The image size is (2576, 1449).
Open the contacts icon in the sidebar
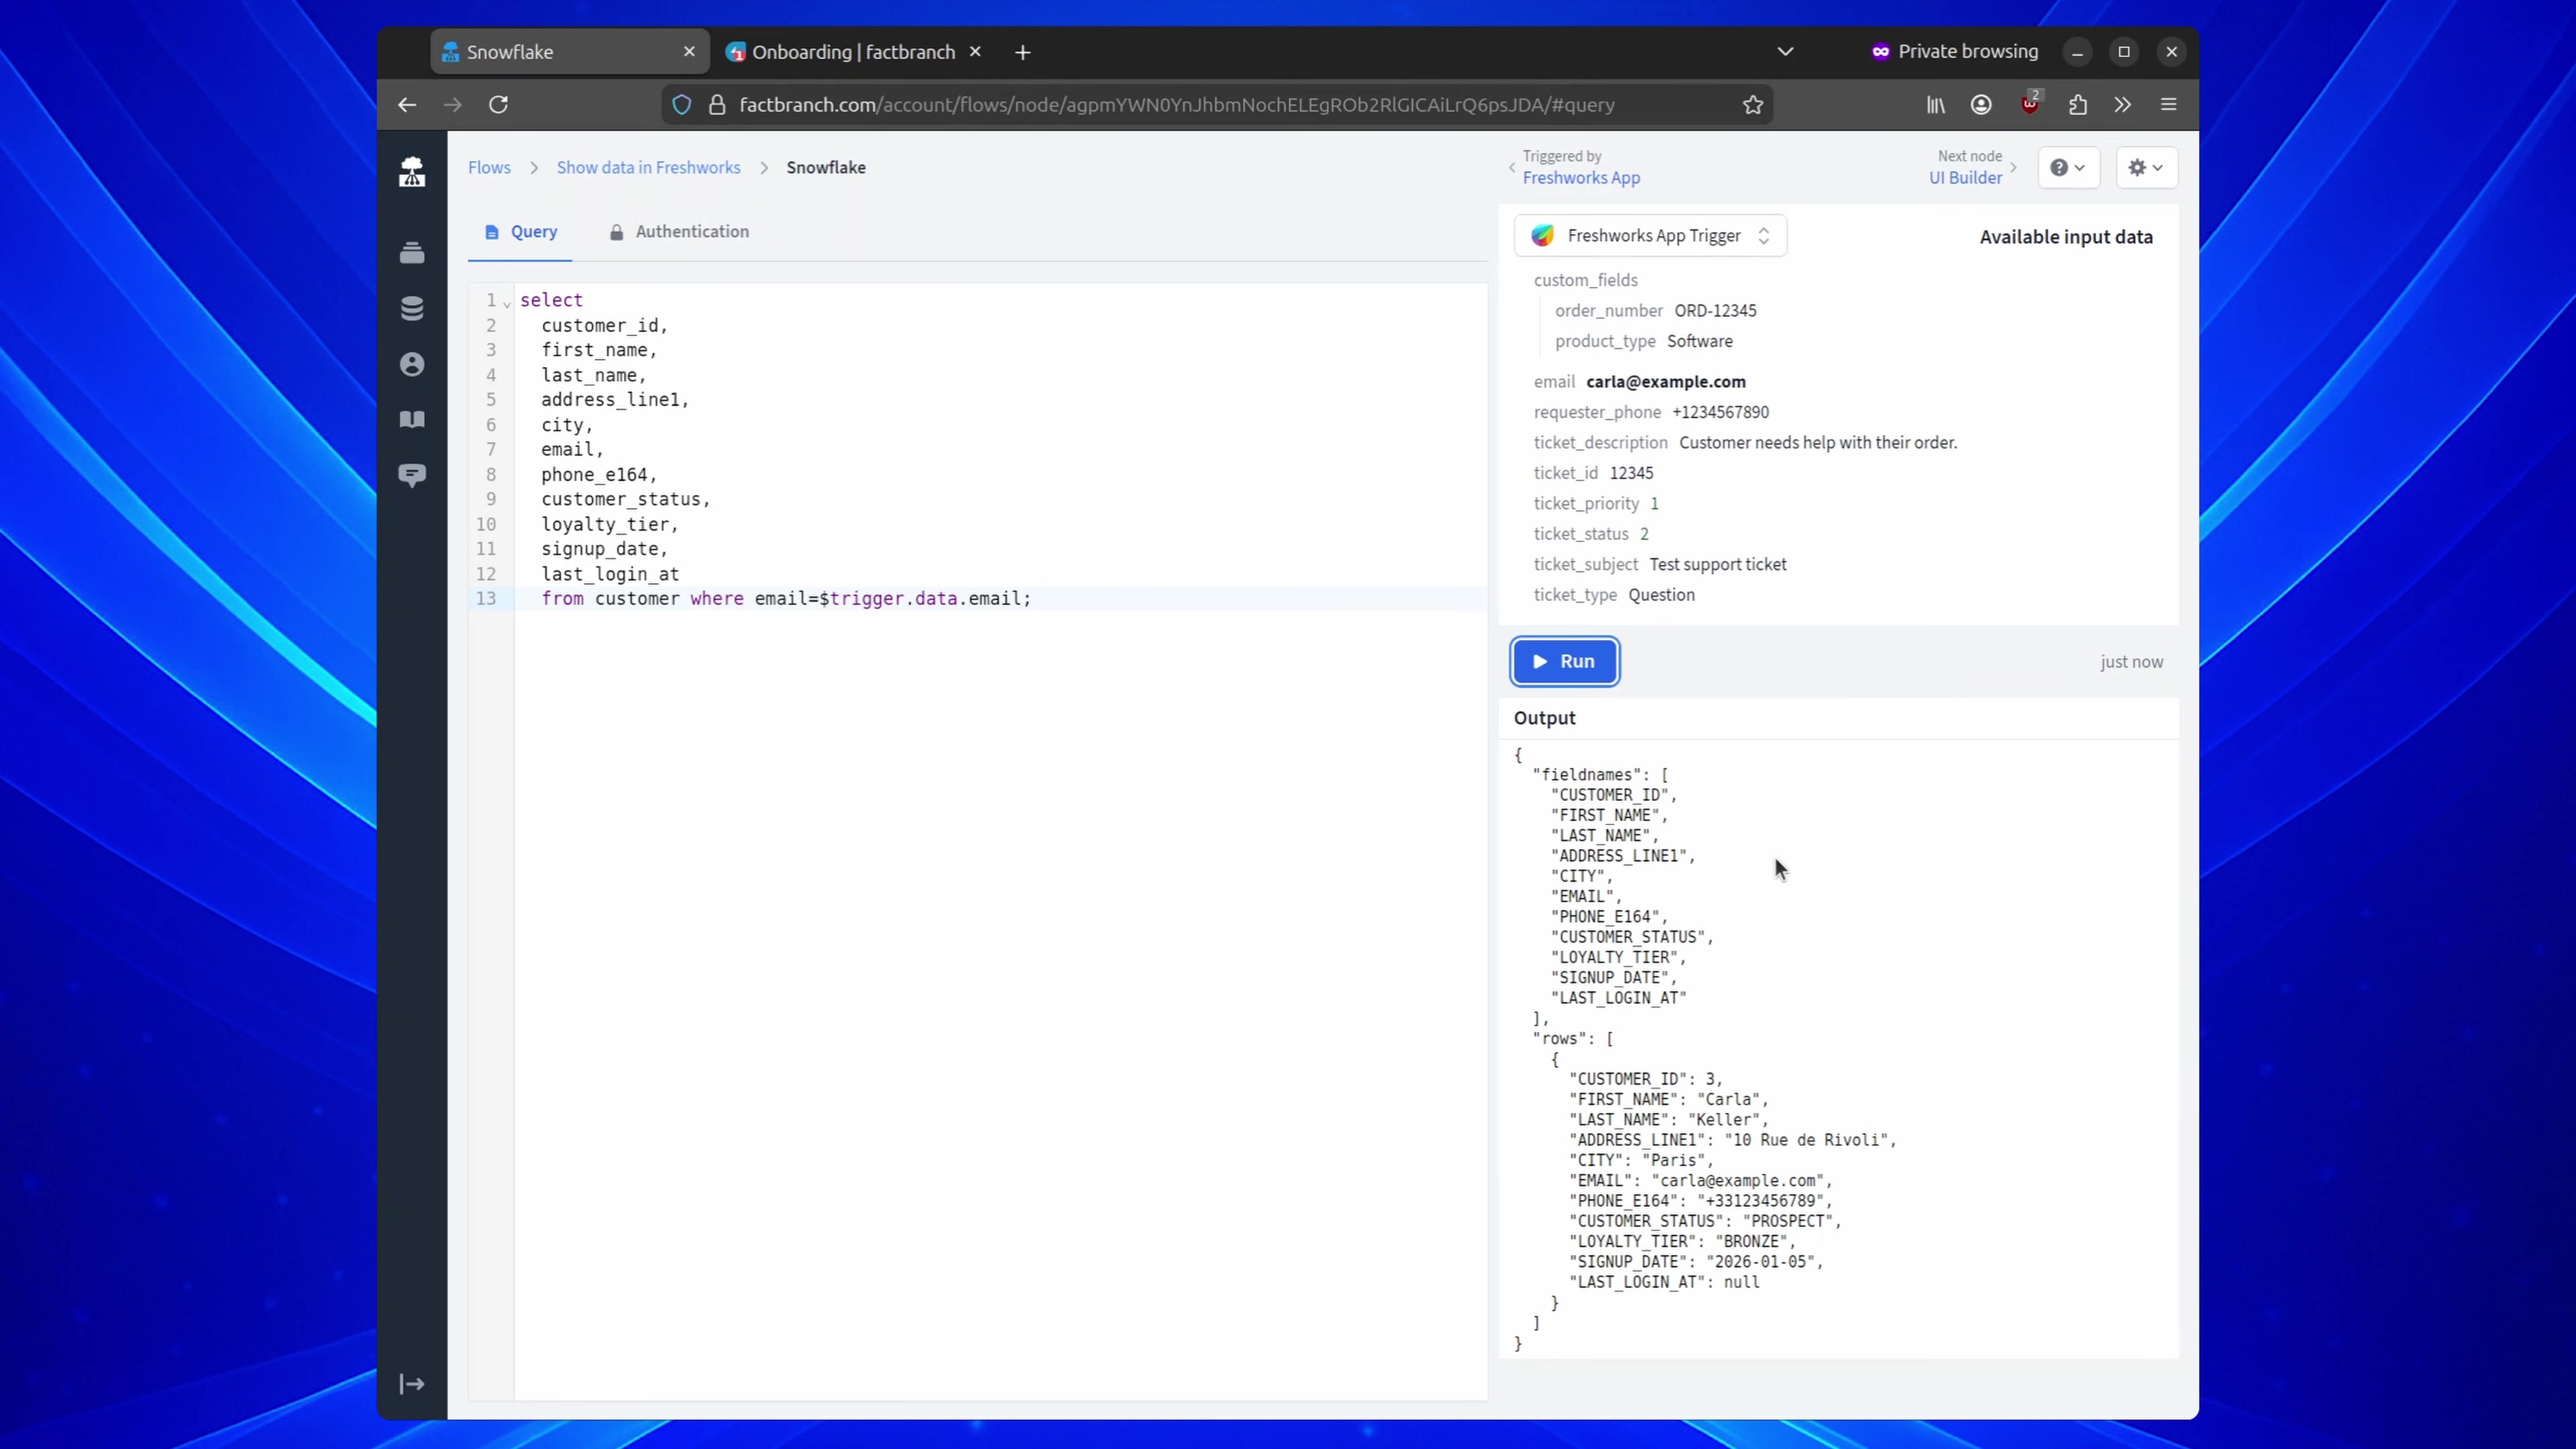[412, 364]
